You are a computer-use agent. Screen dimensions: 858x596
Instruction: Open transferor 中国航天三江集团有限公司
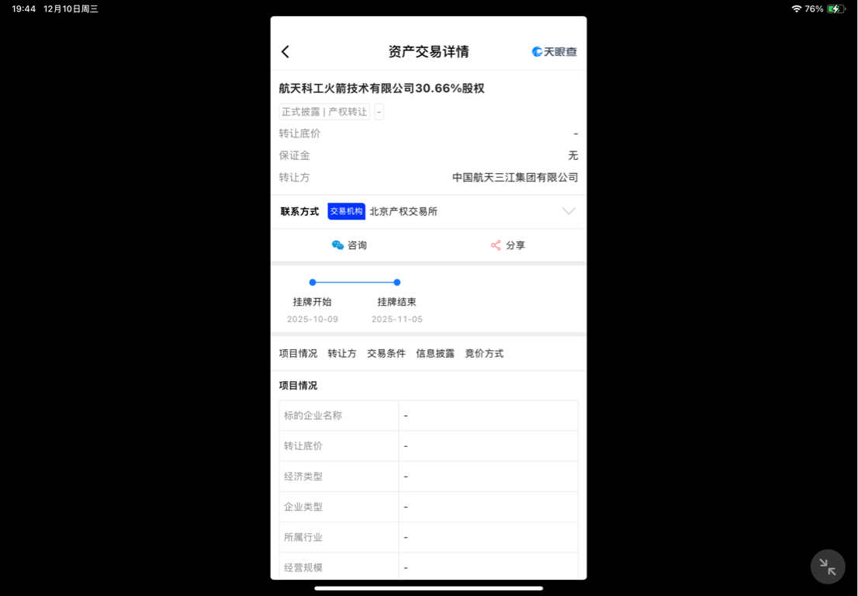tap(515, 177)
